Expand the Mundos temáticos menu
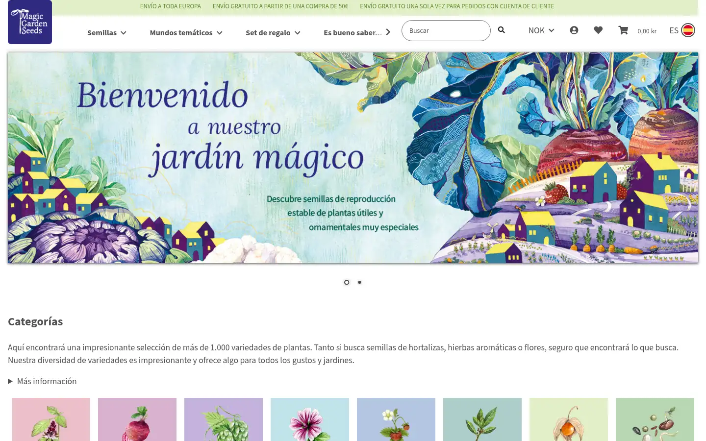The height and width of the screenshot is (441, 706). point(186,33)
